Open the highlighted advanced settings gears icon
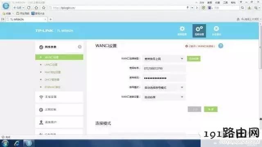 tap(199, 31)
